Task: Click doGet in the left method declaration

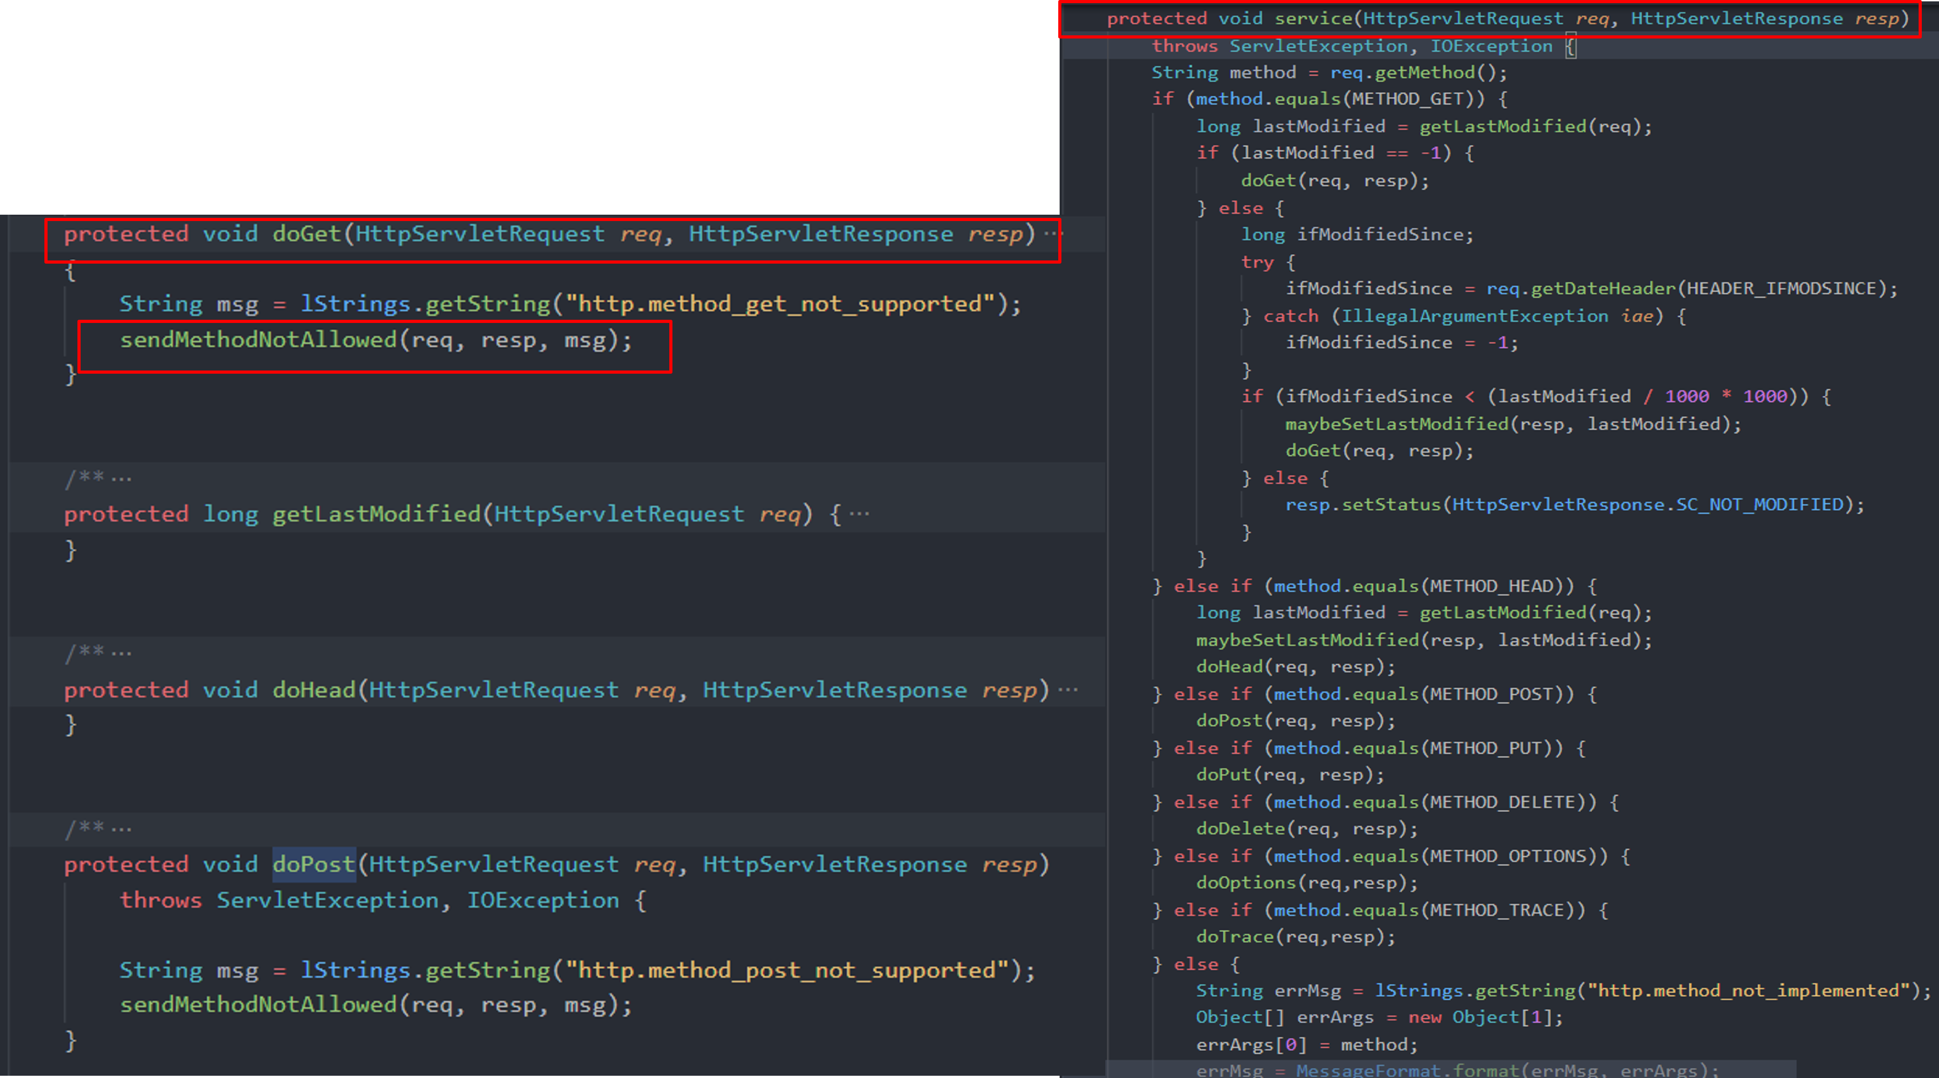Action: (x=307, y=233)
